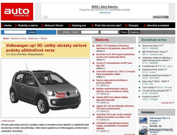Open the Volkswagen up! 5D article headline
Viewport: 177px width, 135px height.
click(x=46, y=48)
